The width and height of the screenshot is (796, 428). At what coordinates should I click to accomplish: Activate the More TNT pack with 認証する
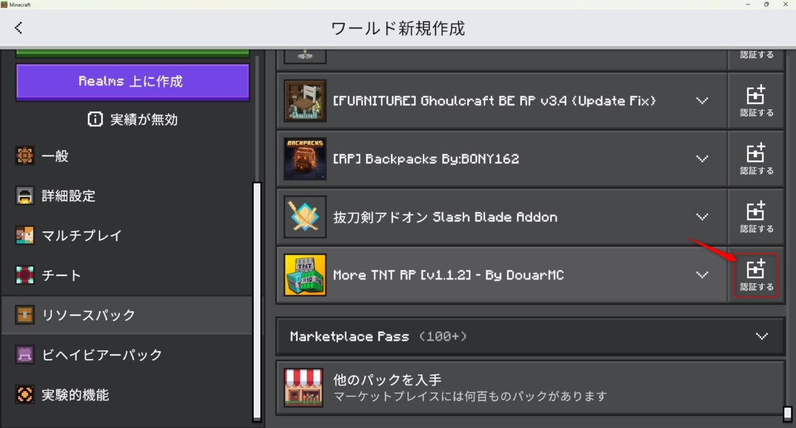757,275
